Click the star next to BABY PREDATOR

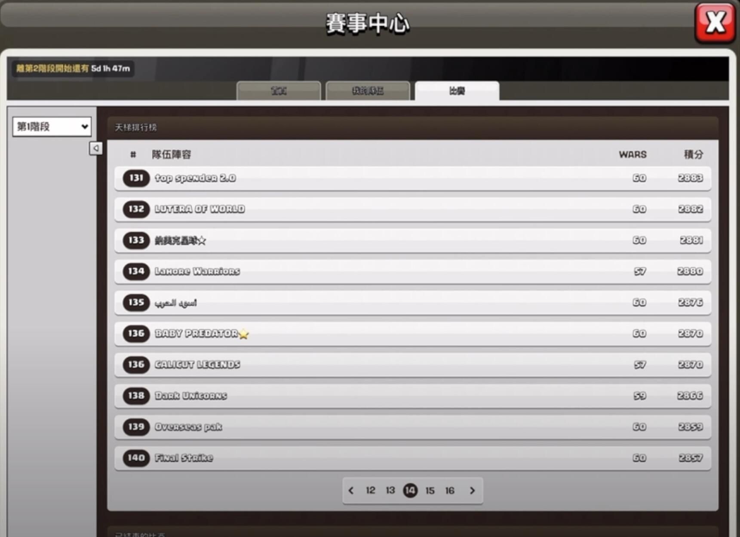tap(244, 334)
